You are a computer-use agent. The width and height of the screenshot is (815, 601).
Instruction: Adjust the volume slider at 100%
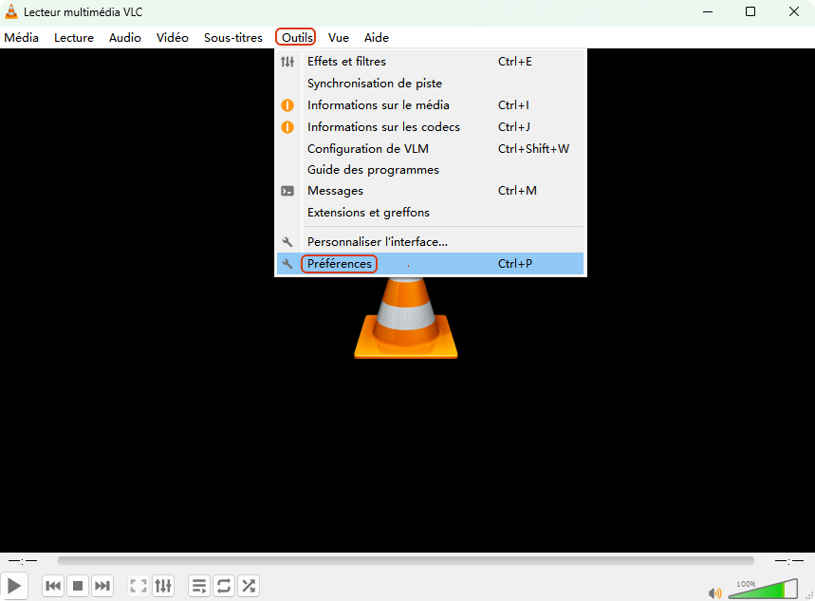tap(763, 589)
